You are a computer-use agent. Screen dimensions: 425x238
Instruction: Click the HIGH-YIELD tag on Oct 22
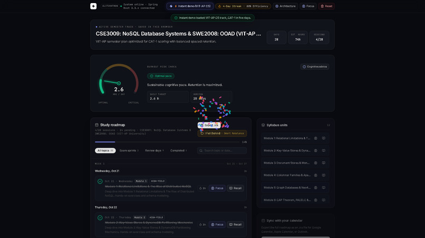[157, 217]
